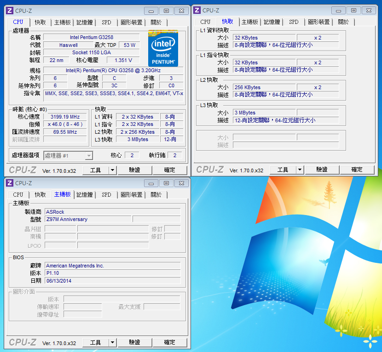Click the manufacturer field ASRock

click(113, 212)
